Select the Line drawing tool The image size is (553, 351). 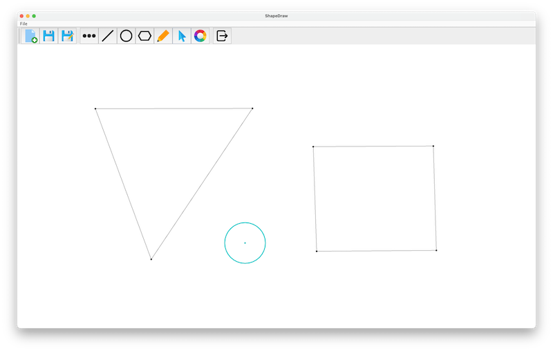[x=108, y=36]
